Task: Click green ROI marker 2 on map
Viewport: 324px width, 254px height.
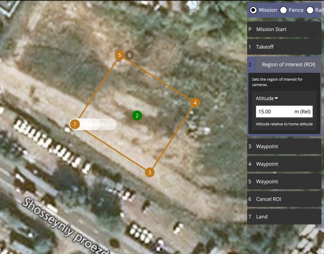Action: 137,116
